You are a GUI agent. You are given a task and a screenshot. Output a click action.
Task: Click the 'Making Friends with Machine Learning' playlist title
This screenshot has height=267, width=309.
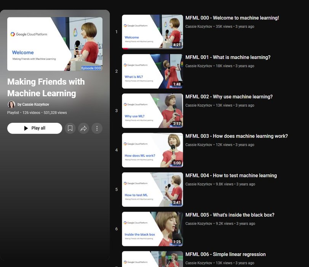click(46, 87)
